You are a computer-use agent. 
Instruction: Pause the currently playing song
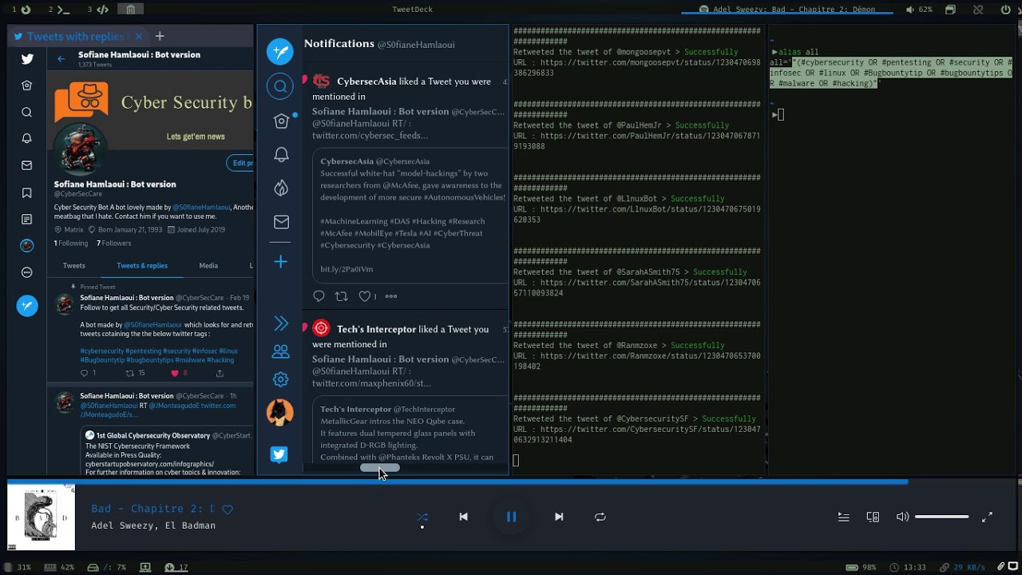512,517
